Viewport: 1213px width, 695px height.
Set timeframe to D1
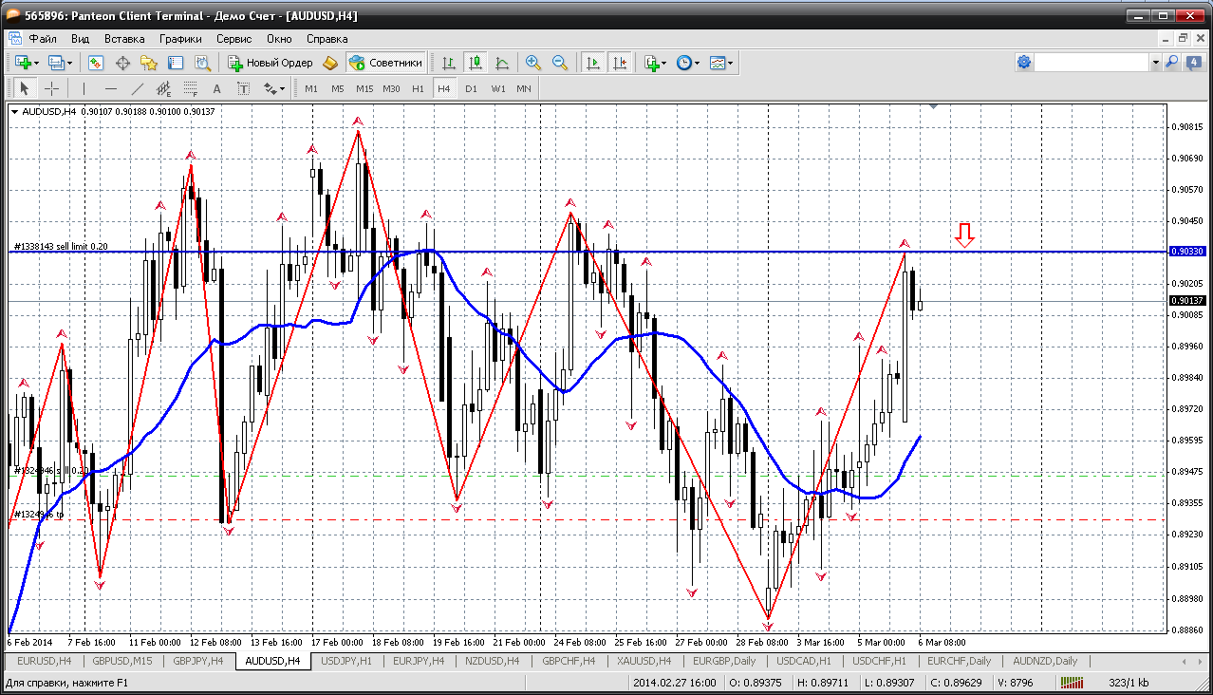pos(471,88)
